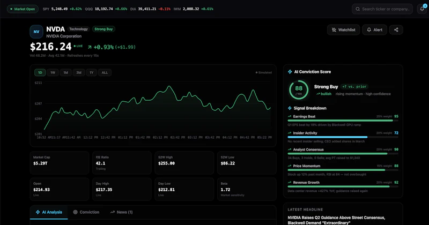Click the Earnings Beat trend icon
Viewport: 429px width, 225px height.
290,116
